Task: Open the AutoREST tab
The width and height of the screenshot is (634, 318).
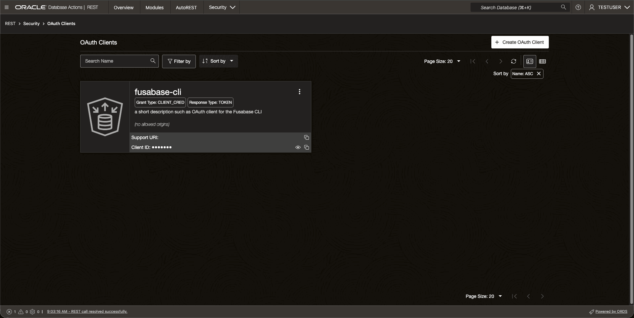Action: pyautogui.click(x=186, y=7)
